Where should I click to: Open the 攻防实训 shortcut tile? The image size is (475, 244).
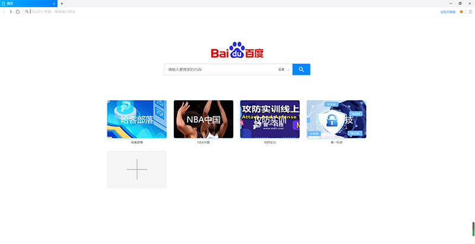click(270, 119)
